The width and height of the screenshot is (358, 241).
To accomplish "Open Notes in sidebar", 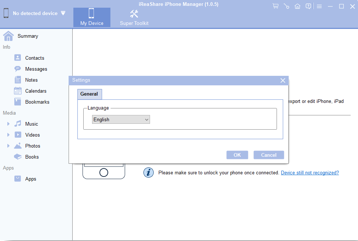I will pyautogui.click(x=31, y=80).
